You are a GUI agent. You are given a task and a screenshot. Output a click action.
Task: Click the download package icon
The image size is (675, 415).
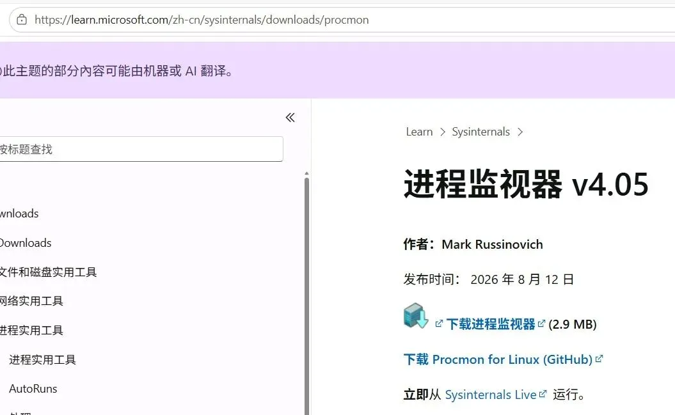click(x=416, y=316)
